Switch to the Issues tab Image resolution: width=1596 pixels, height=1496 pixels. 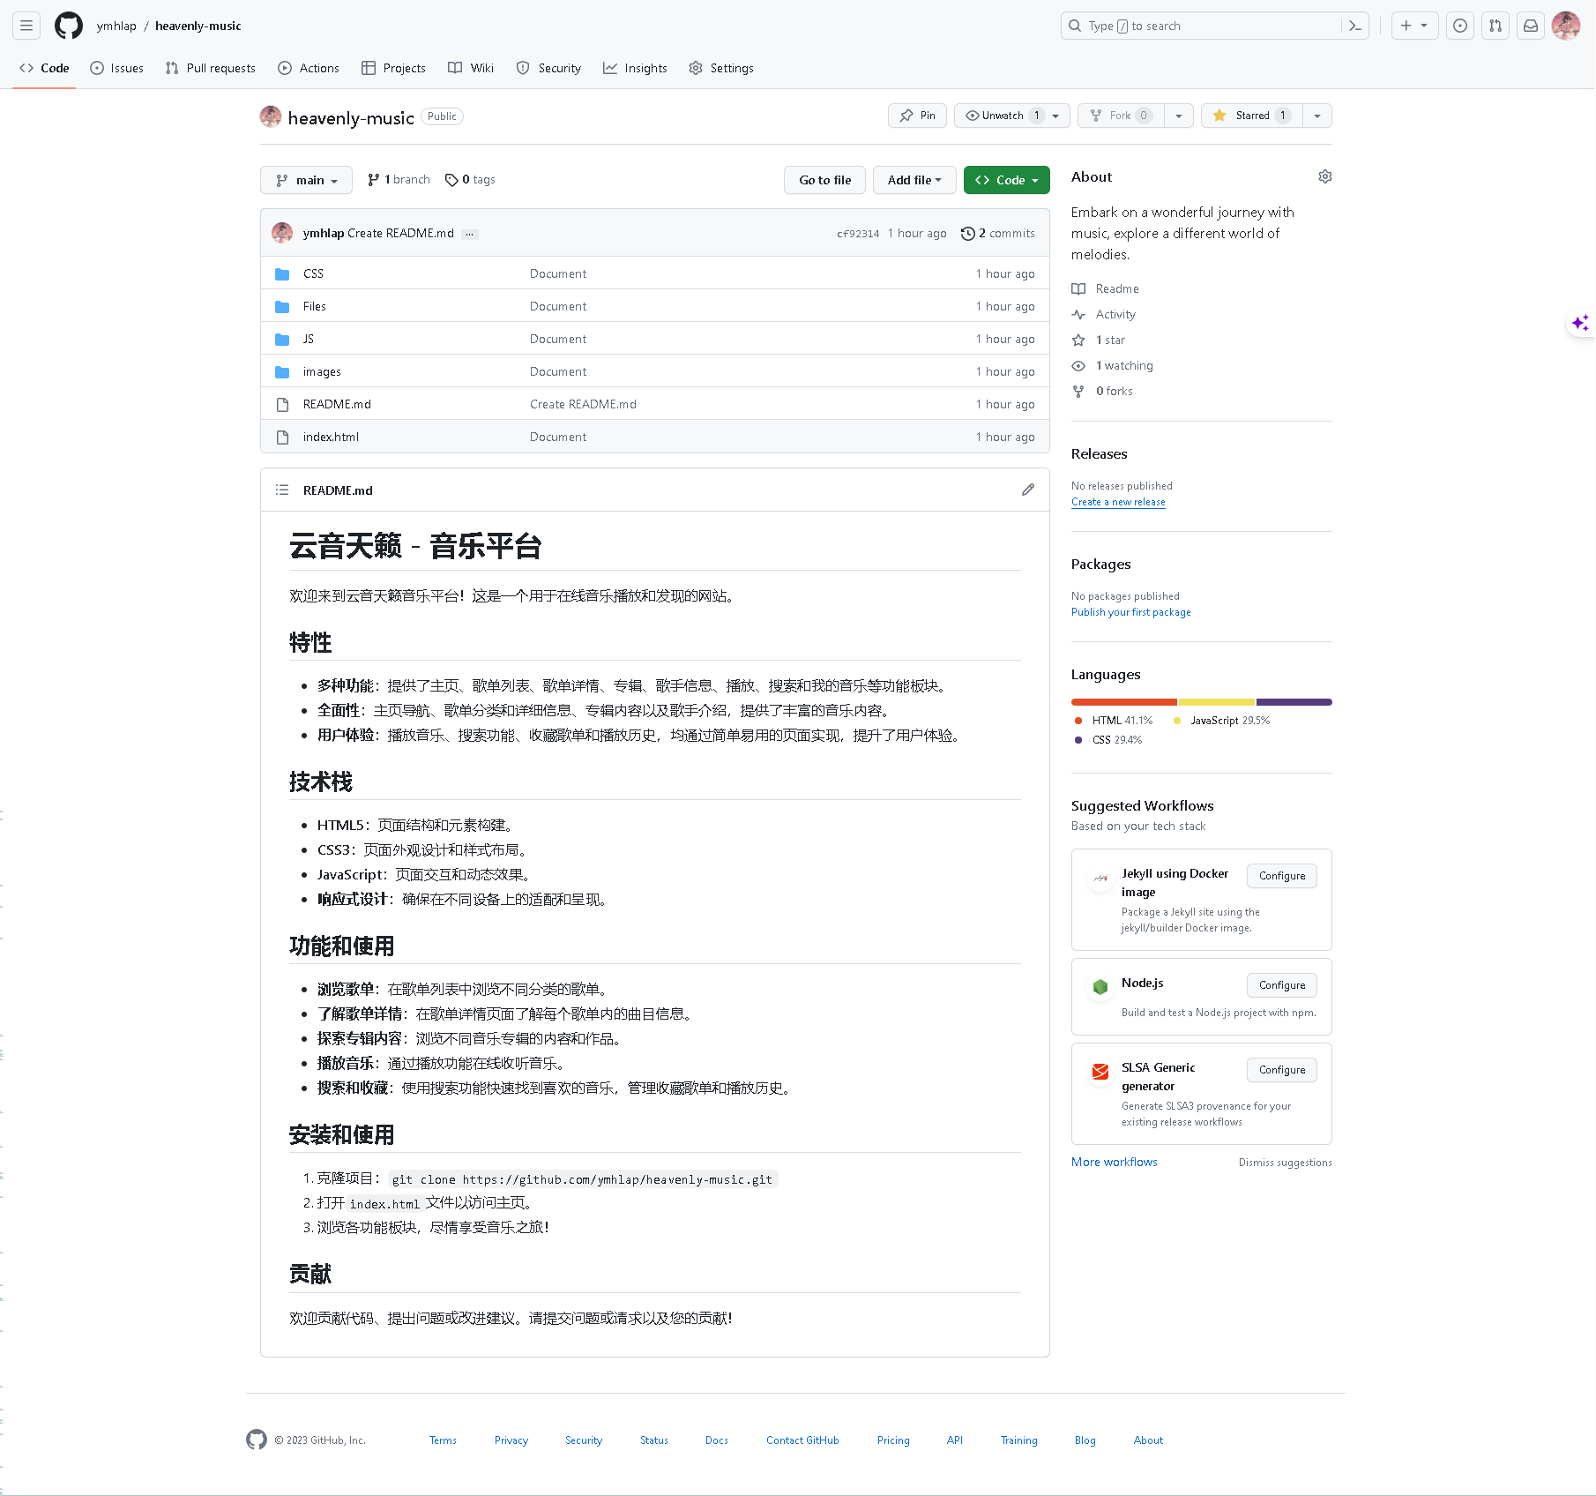[x=117, y=68]
